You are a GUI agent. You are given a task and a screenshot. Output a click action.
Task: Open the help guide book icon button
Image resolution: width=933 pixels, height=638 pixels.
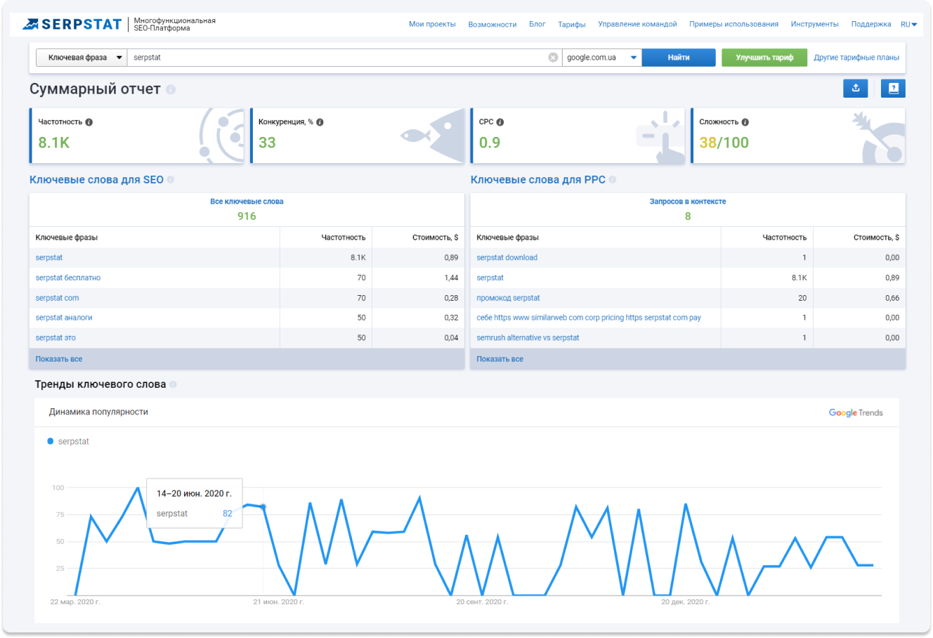(893, 88)
